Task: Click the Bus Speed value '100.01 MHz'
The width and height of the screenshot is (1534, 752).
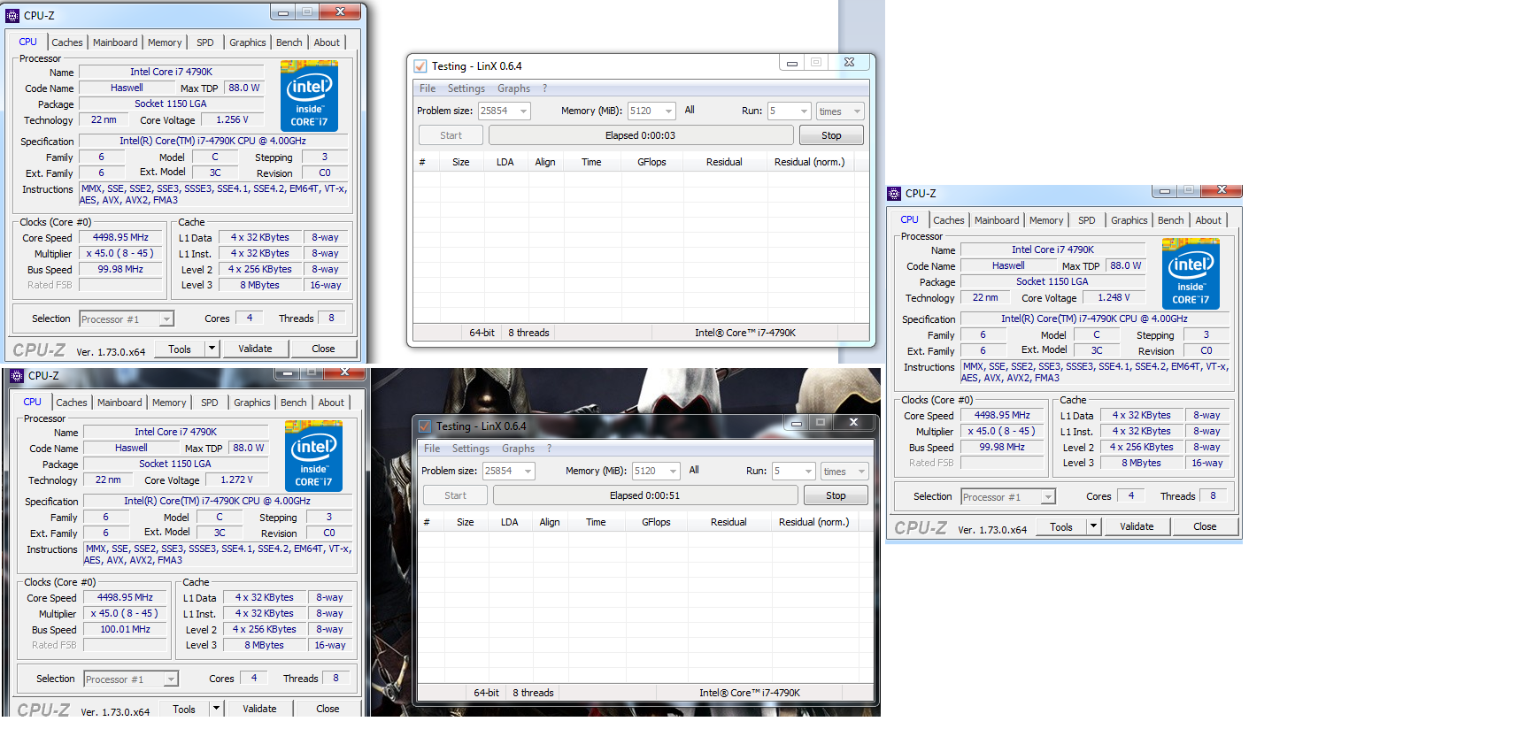Action: click(x=125, y=629)
